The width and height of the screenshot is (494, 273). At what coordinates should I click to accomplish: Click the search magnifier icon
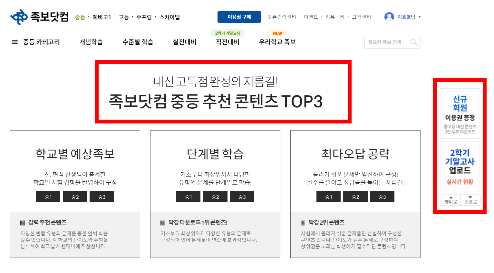(x=414, y=42)
